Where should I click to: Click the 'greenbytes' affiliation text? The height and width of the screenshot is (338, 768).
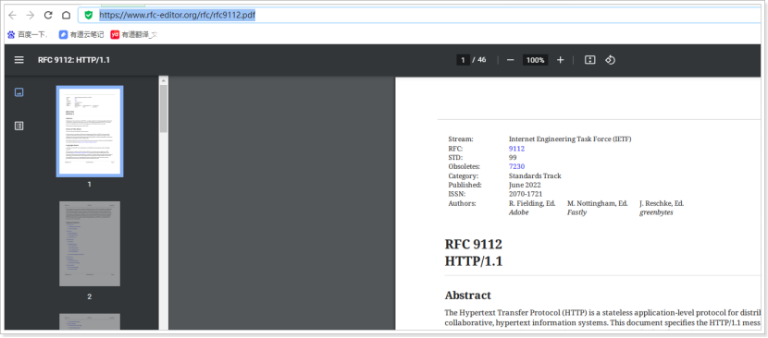pos(656,212)
